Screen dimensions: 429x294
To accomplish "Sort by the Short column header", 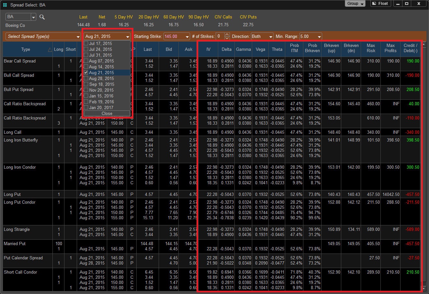I will click(x=71, y=50).
